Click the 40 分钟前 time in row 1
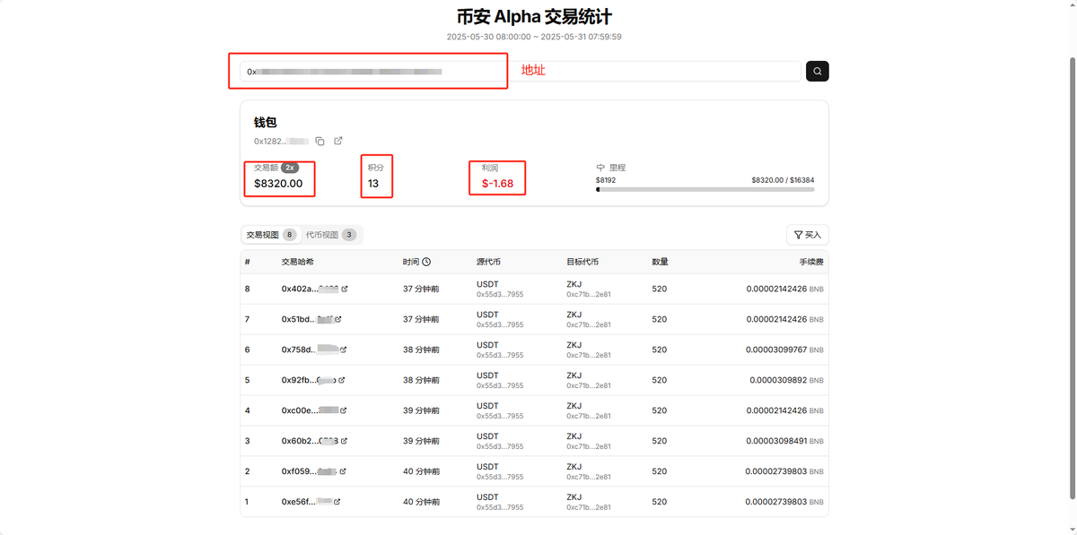Image resolution: width=1077 pixels, height=535 pixels. pos(421,502)
